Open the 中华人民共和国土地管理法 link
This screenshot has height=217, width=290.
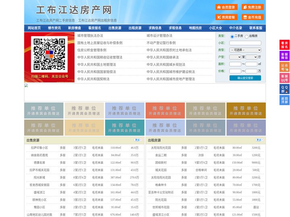pyautogui.click(x=97, y=64)
